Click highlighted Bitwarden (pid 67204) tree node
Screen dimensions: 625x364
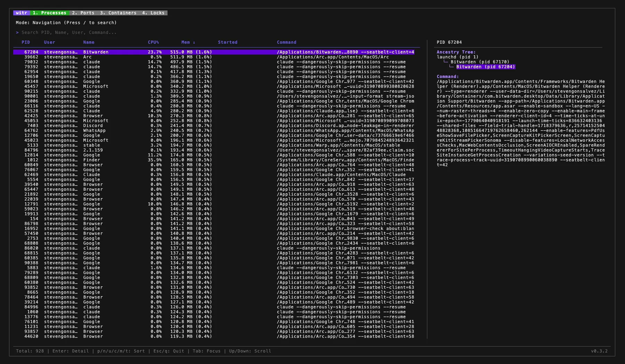pos(485,67)
